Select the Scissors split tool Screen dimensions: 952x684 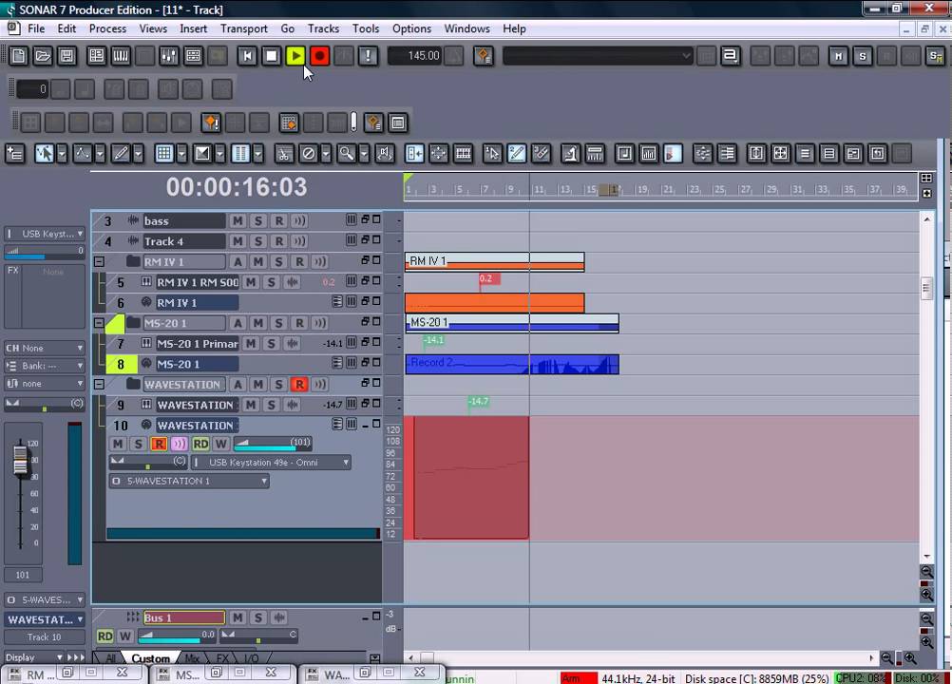coord(283,154)
